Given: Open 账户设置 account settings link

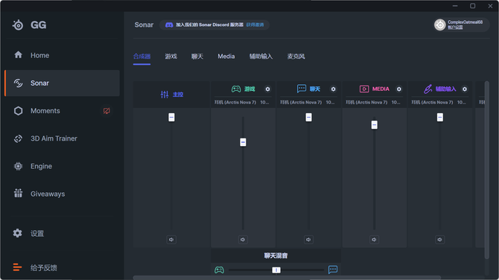Looking at the screenshot, I should pos(455,28).
